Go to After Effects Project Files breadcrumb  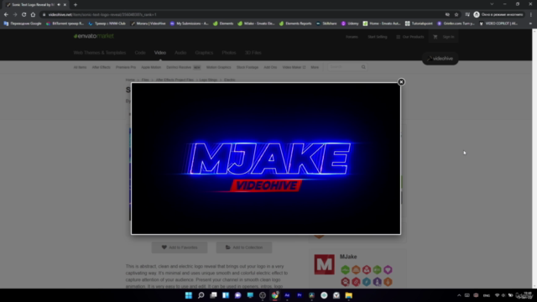click(x=175, y=80)
